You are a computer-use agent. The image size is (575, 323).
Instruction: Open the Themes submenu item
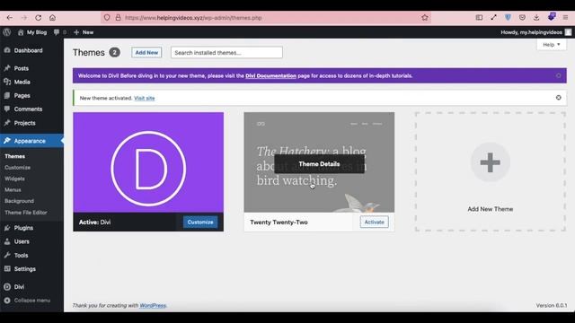click(14, 156)
